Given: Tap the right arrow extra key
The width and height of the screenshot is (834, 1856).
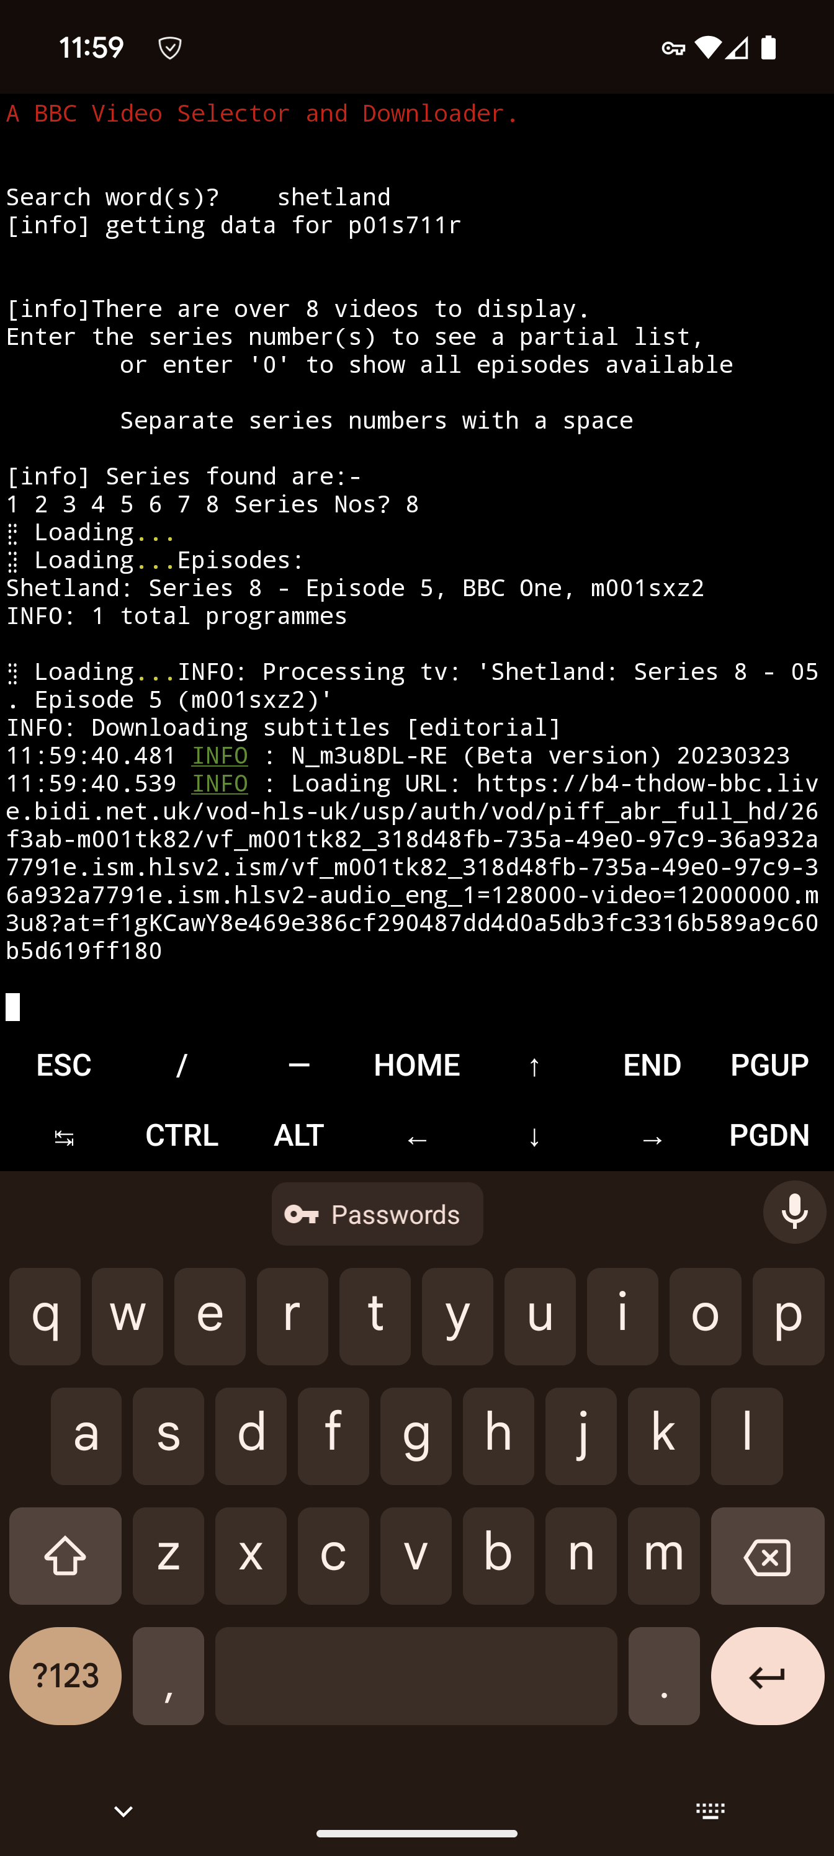Looking at the screenshot, I should 652,1136.
